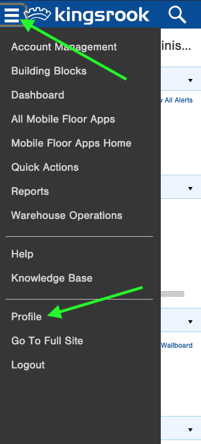The height and width of the screenshot is (444, 201).
Task: Go to Building Blocks
Action: click(49, 71)
